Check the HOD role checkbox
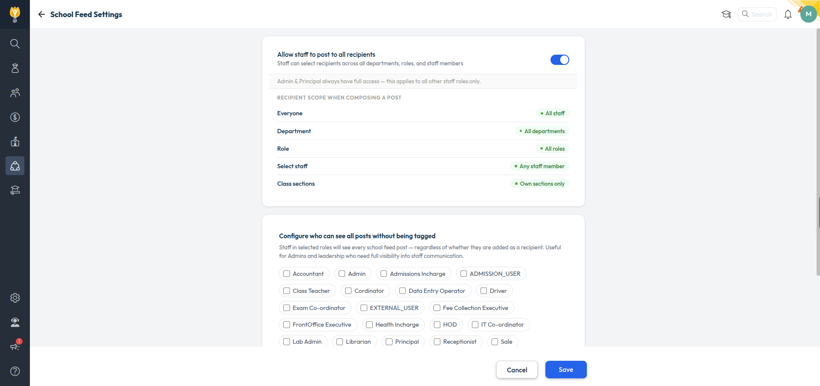This screenshot has width=820, height=386. point(437,325)
